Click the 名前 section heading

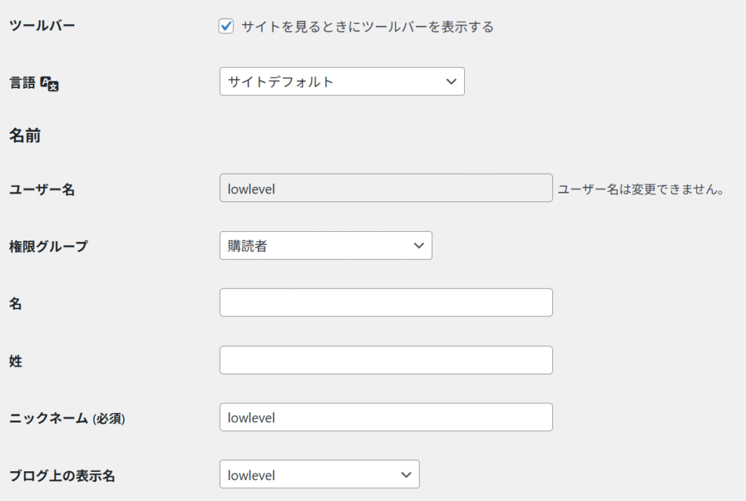pyautogui.click(x=24, y=136)
